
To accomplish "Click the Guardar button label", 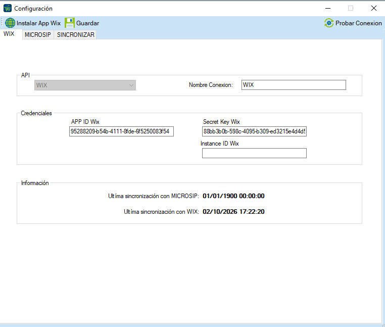I will [x=87, y=23].
